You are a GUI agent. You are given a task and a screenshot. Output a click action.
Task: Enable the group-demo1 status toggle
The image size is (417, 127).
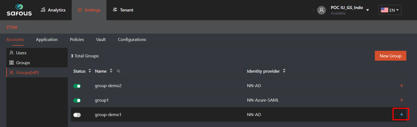pyautogui.click(x=77, y=115)
